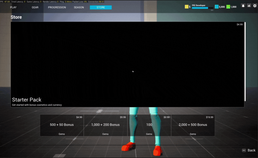The image size is (258, 158).
Task: Select the PROGRESSION tab
Action: [57, 7]
